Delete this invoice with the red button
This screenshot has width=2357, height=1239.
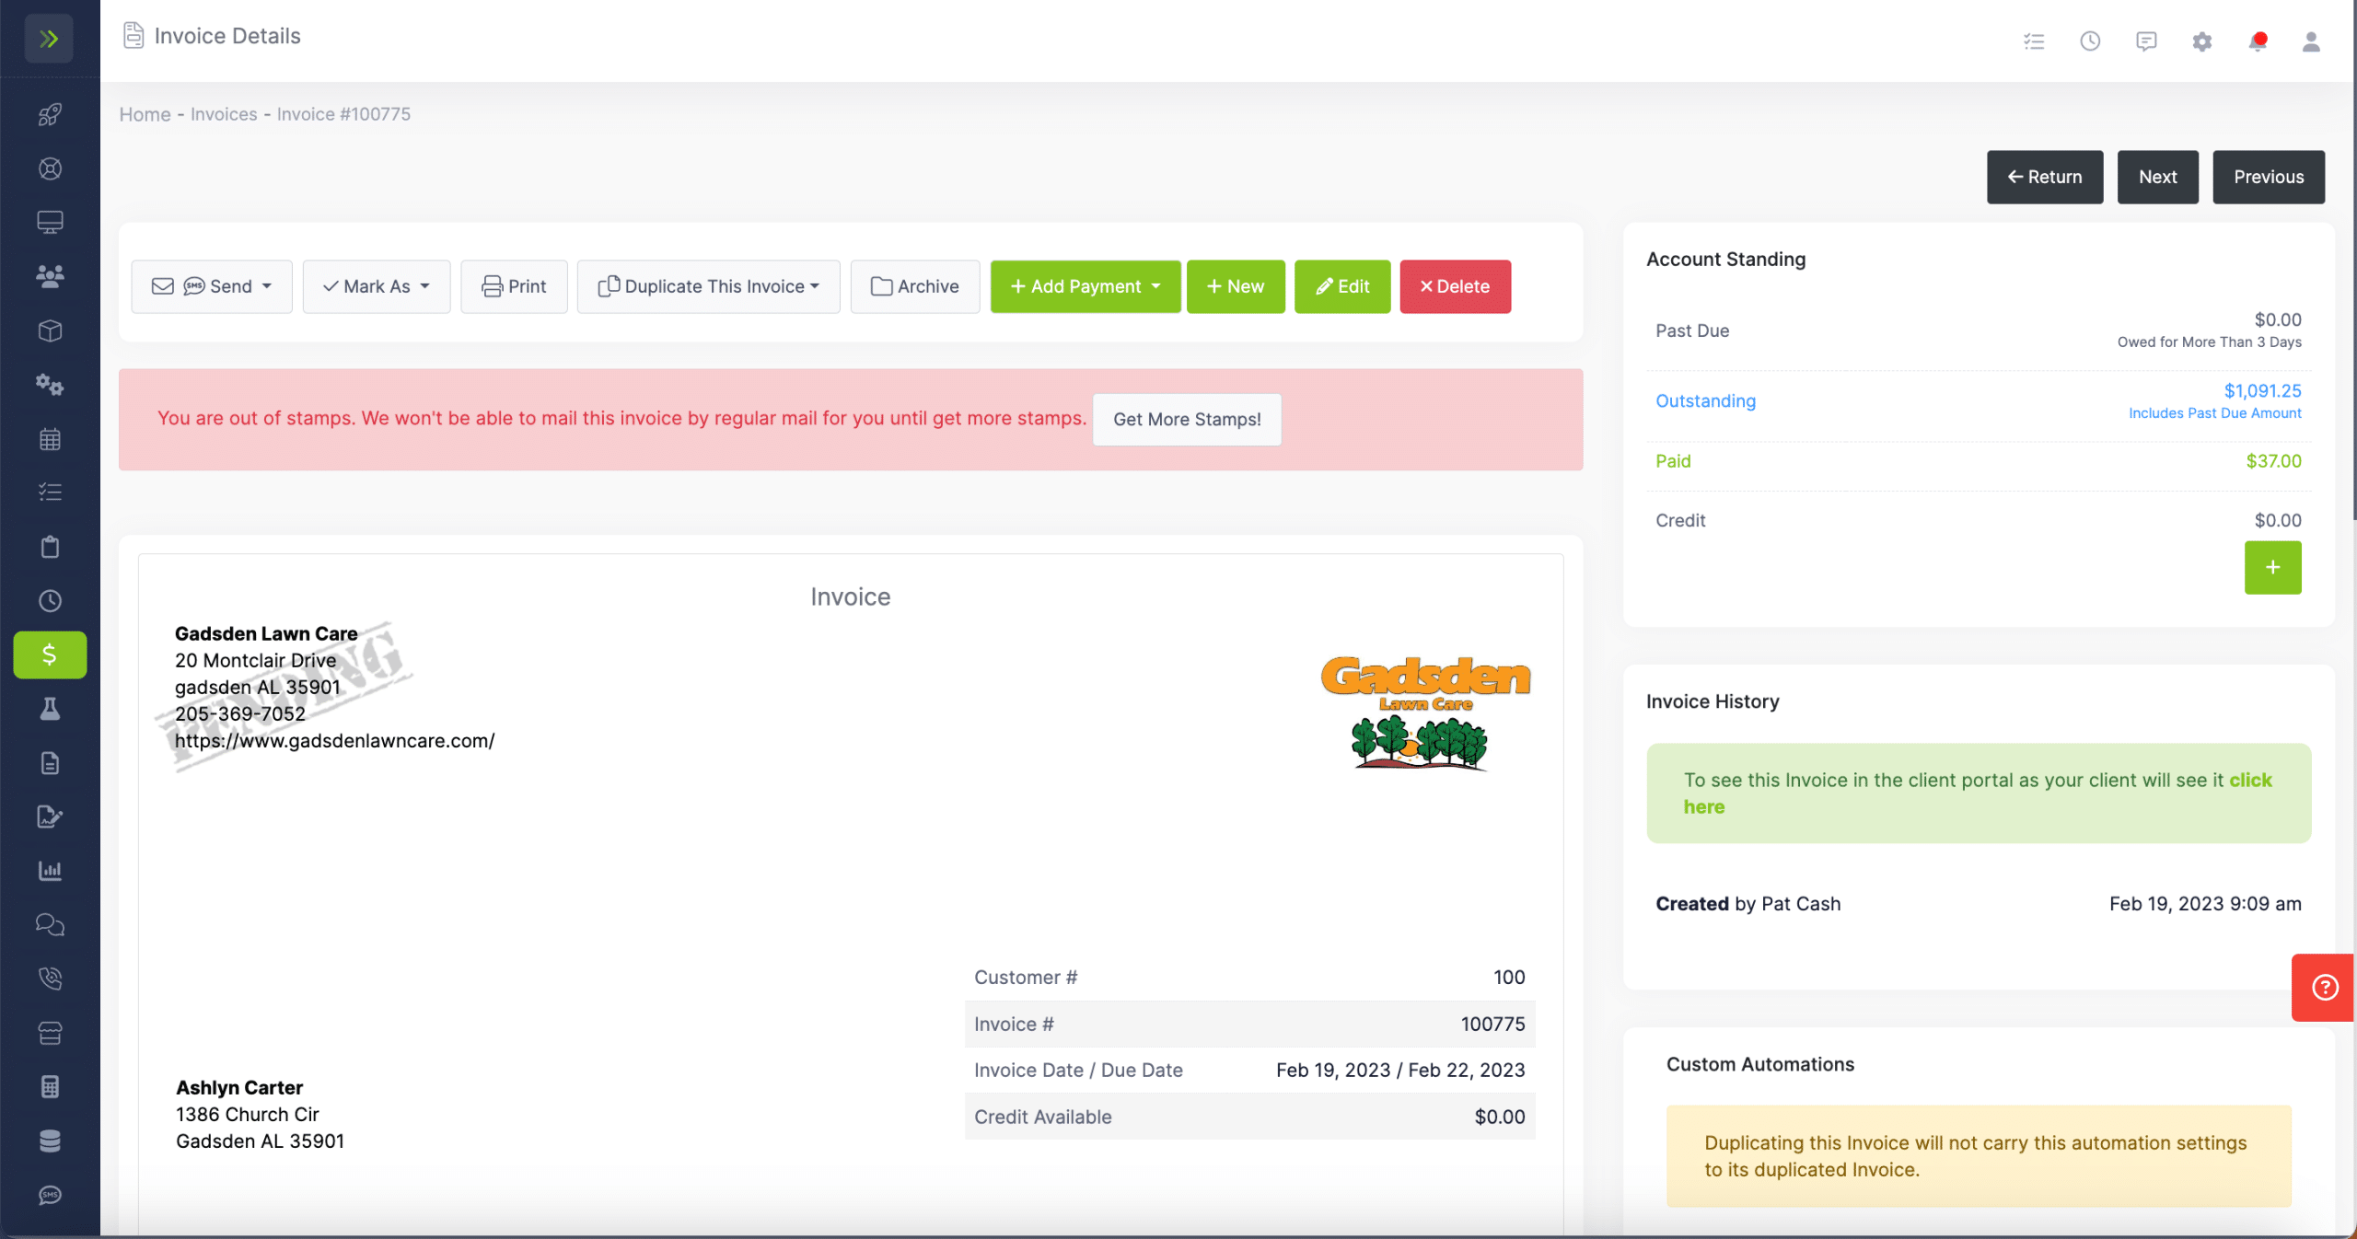point(1455,286)
